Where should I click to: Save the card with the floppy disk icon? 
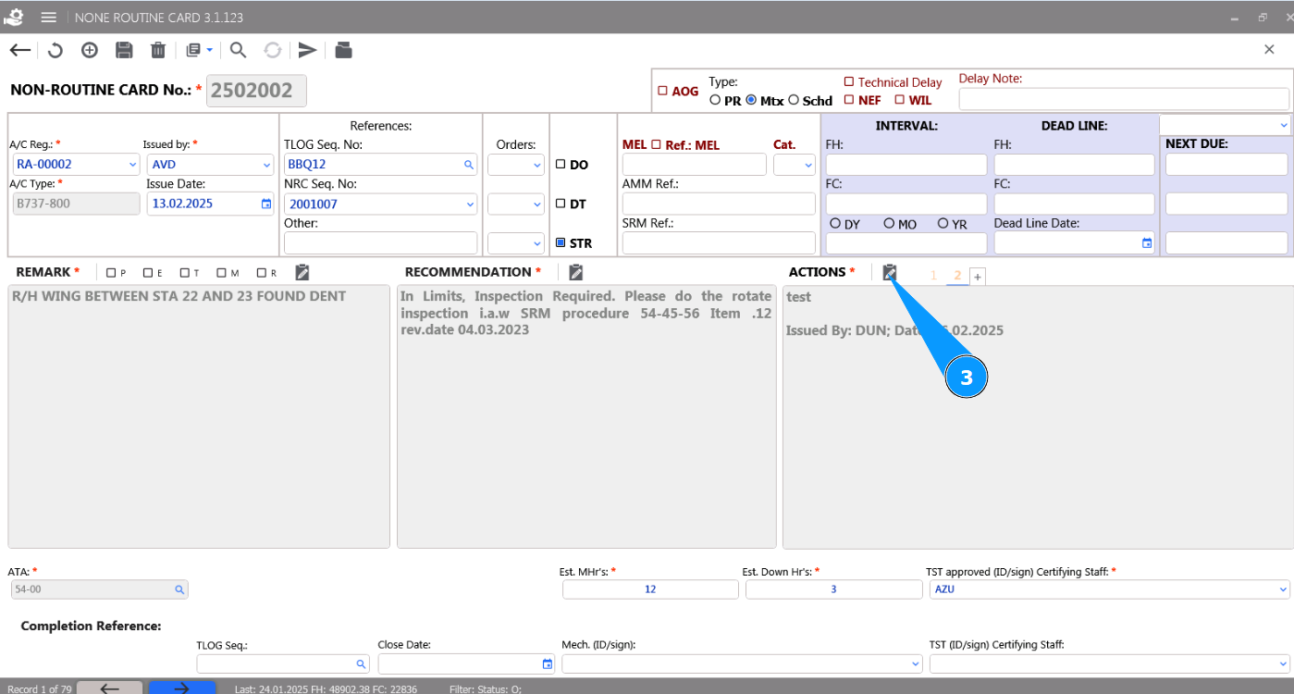(124, 50)
